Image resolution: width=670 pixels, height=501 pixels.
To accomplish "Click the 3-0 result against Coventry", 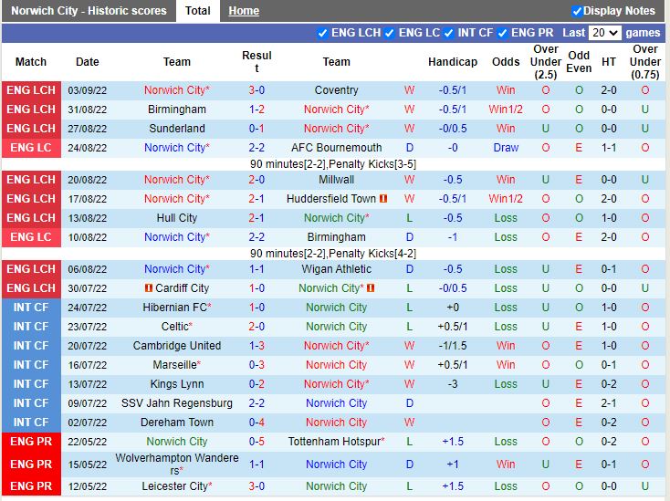I will (256, 90).
